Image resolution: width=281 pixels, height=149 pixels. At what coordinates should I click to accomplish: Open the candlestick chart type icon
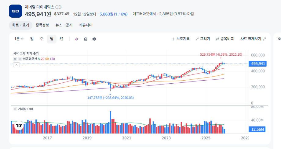(x=77, y=39)
